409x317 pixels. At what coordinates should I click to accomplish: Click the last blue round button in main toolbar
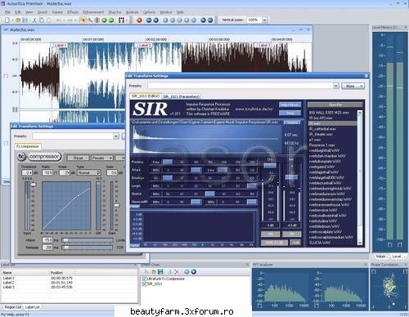[x=210, y=20]
